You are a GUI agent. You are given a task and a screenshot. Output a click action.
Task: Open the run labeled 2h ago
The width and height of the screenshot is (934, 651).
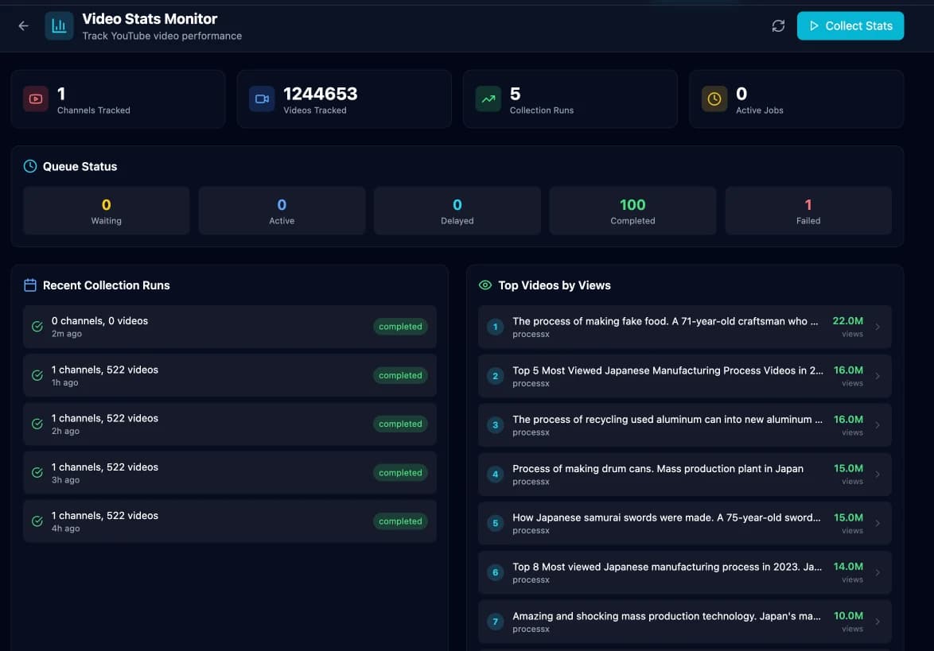[230, 424]
